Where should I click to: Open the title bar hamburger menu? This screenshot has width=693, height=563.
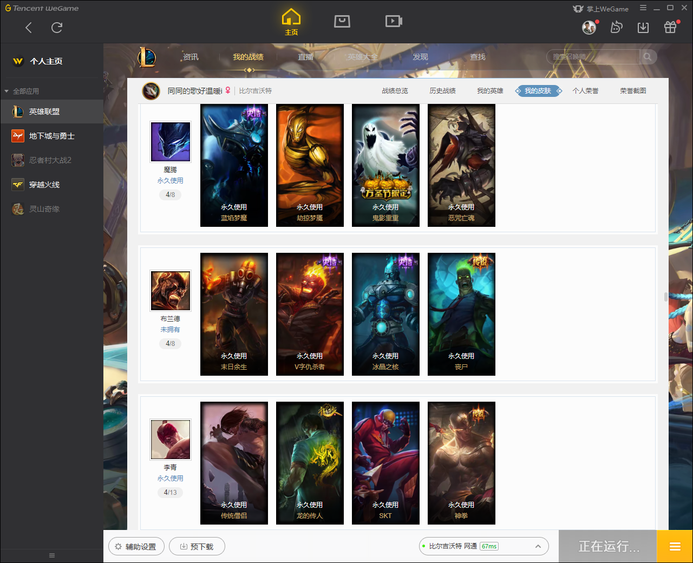643,8
